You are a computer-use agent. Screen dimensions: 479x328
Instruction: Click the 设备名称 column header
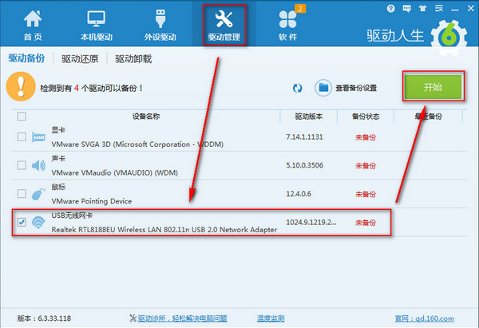coord(146,117)
